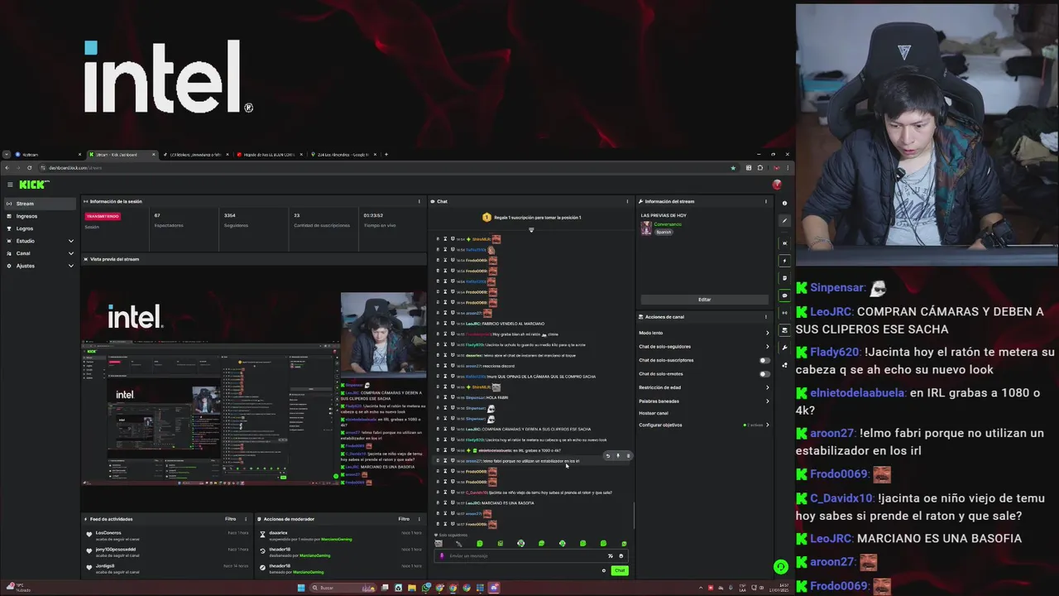
Task: Click the Editar stream info button
Action: pos(704,299)
